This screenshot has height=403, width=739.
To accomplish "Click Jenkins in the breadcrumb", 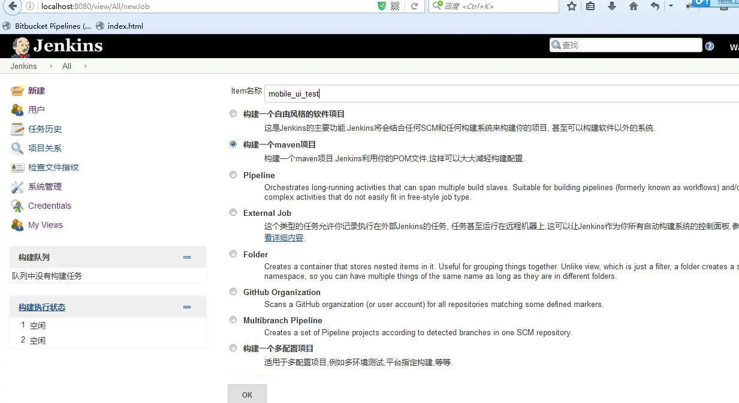I will point(23,66).
